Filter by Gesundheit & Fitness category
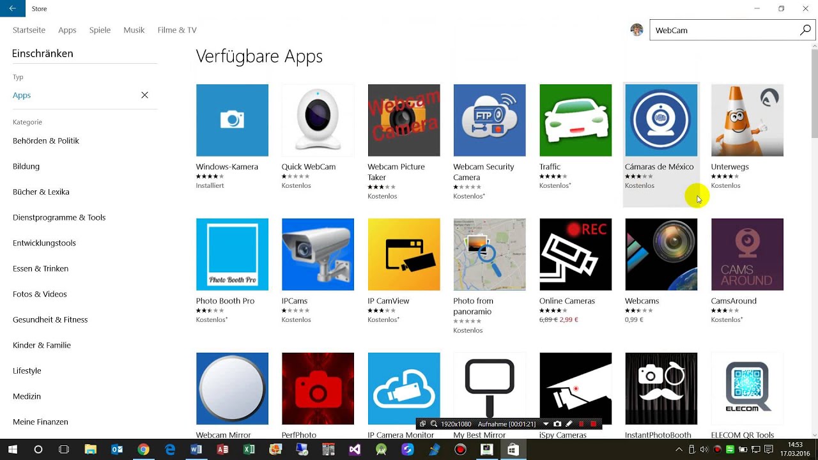Screen dimensions: 818x460 pyautogui.click(x=50, y=319)
